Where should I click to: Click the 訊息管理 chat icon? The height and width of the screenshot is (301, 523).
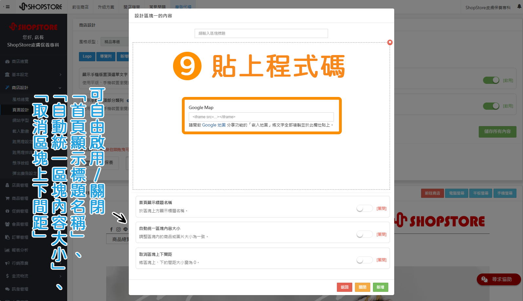tap(7, 289)
